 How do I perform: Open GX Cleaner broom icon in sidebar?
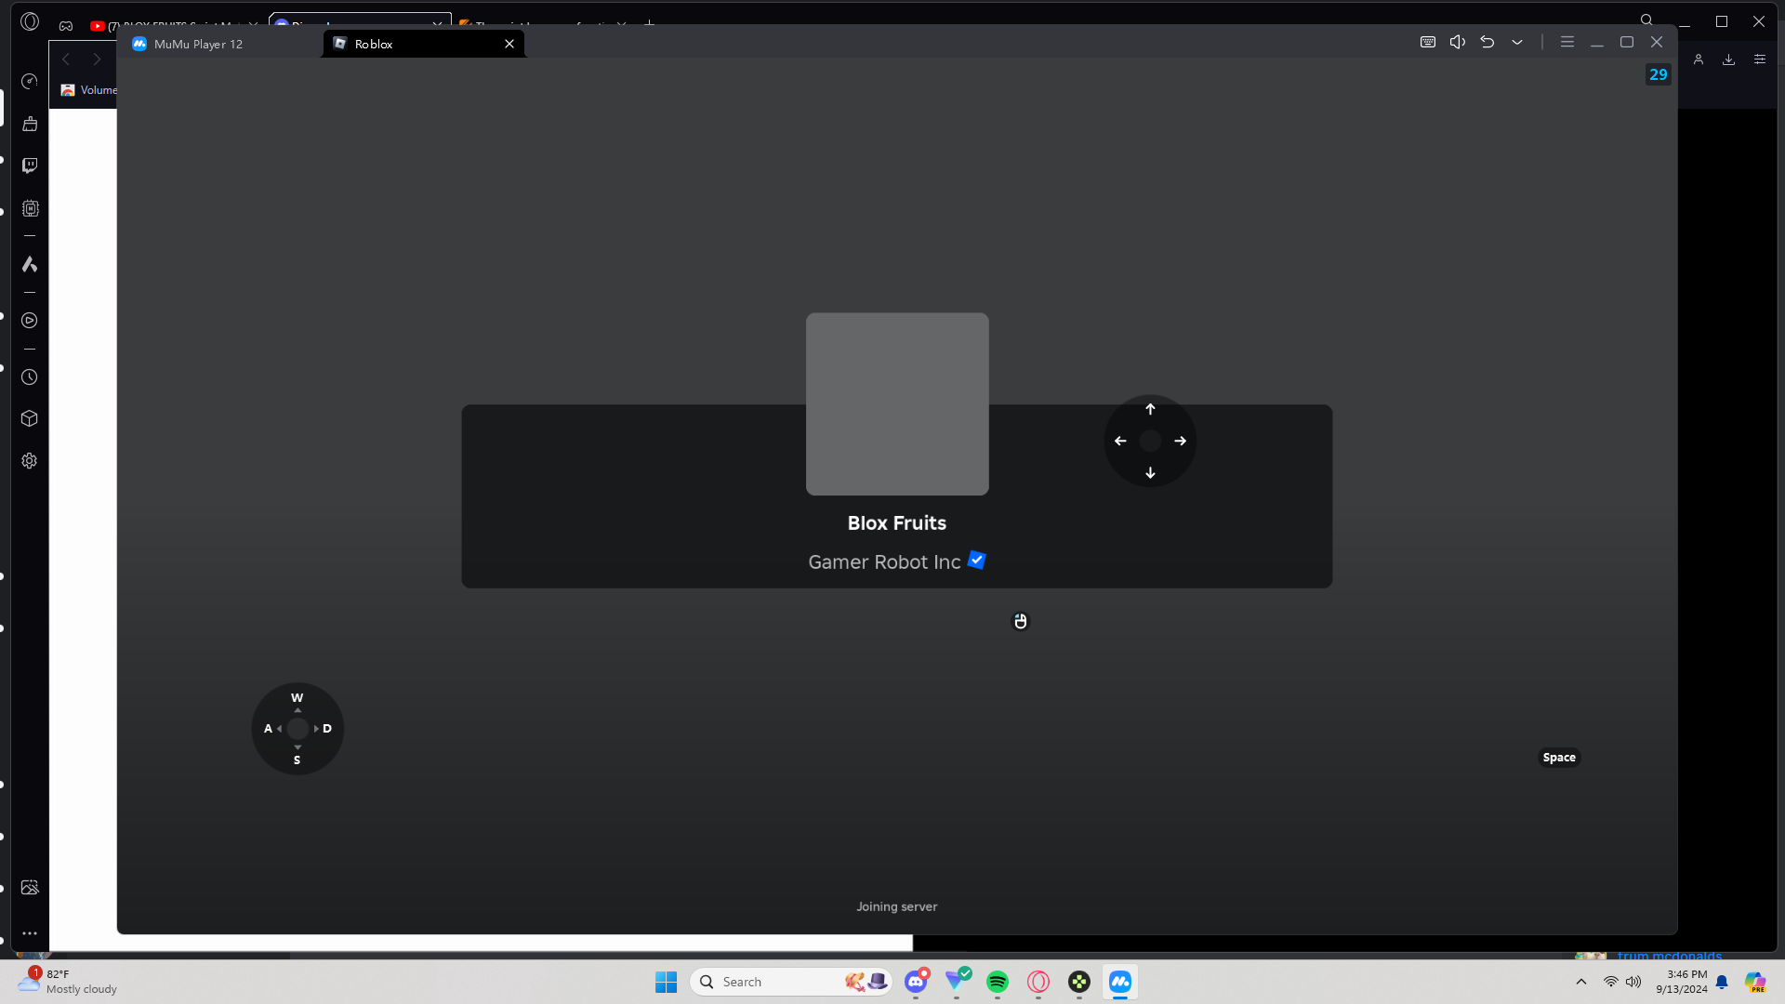pos(30,124)
